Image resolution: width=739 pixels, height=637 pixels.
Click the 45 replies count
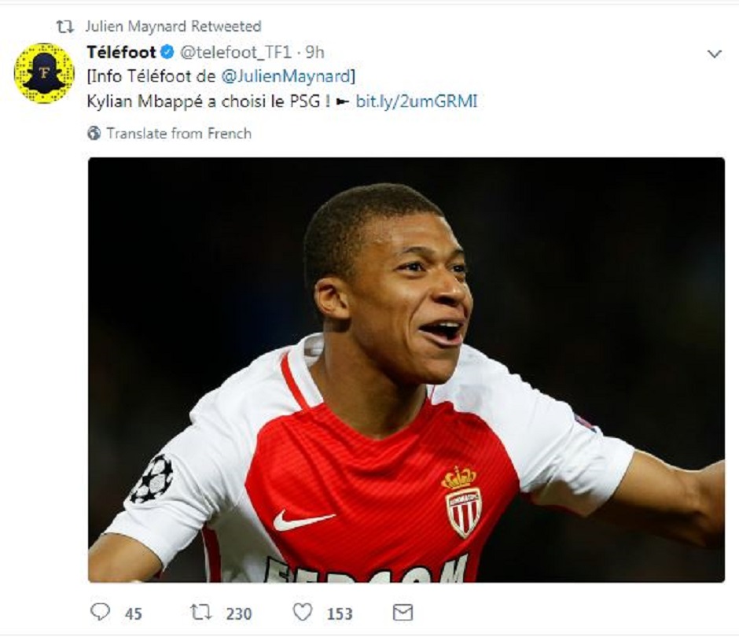[x=133, y=613]
